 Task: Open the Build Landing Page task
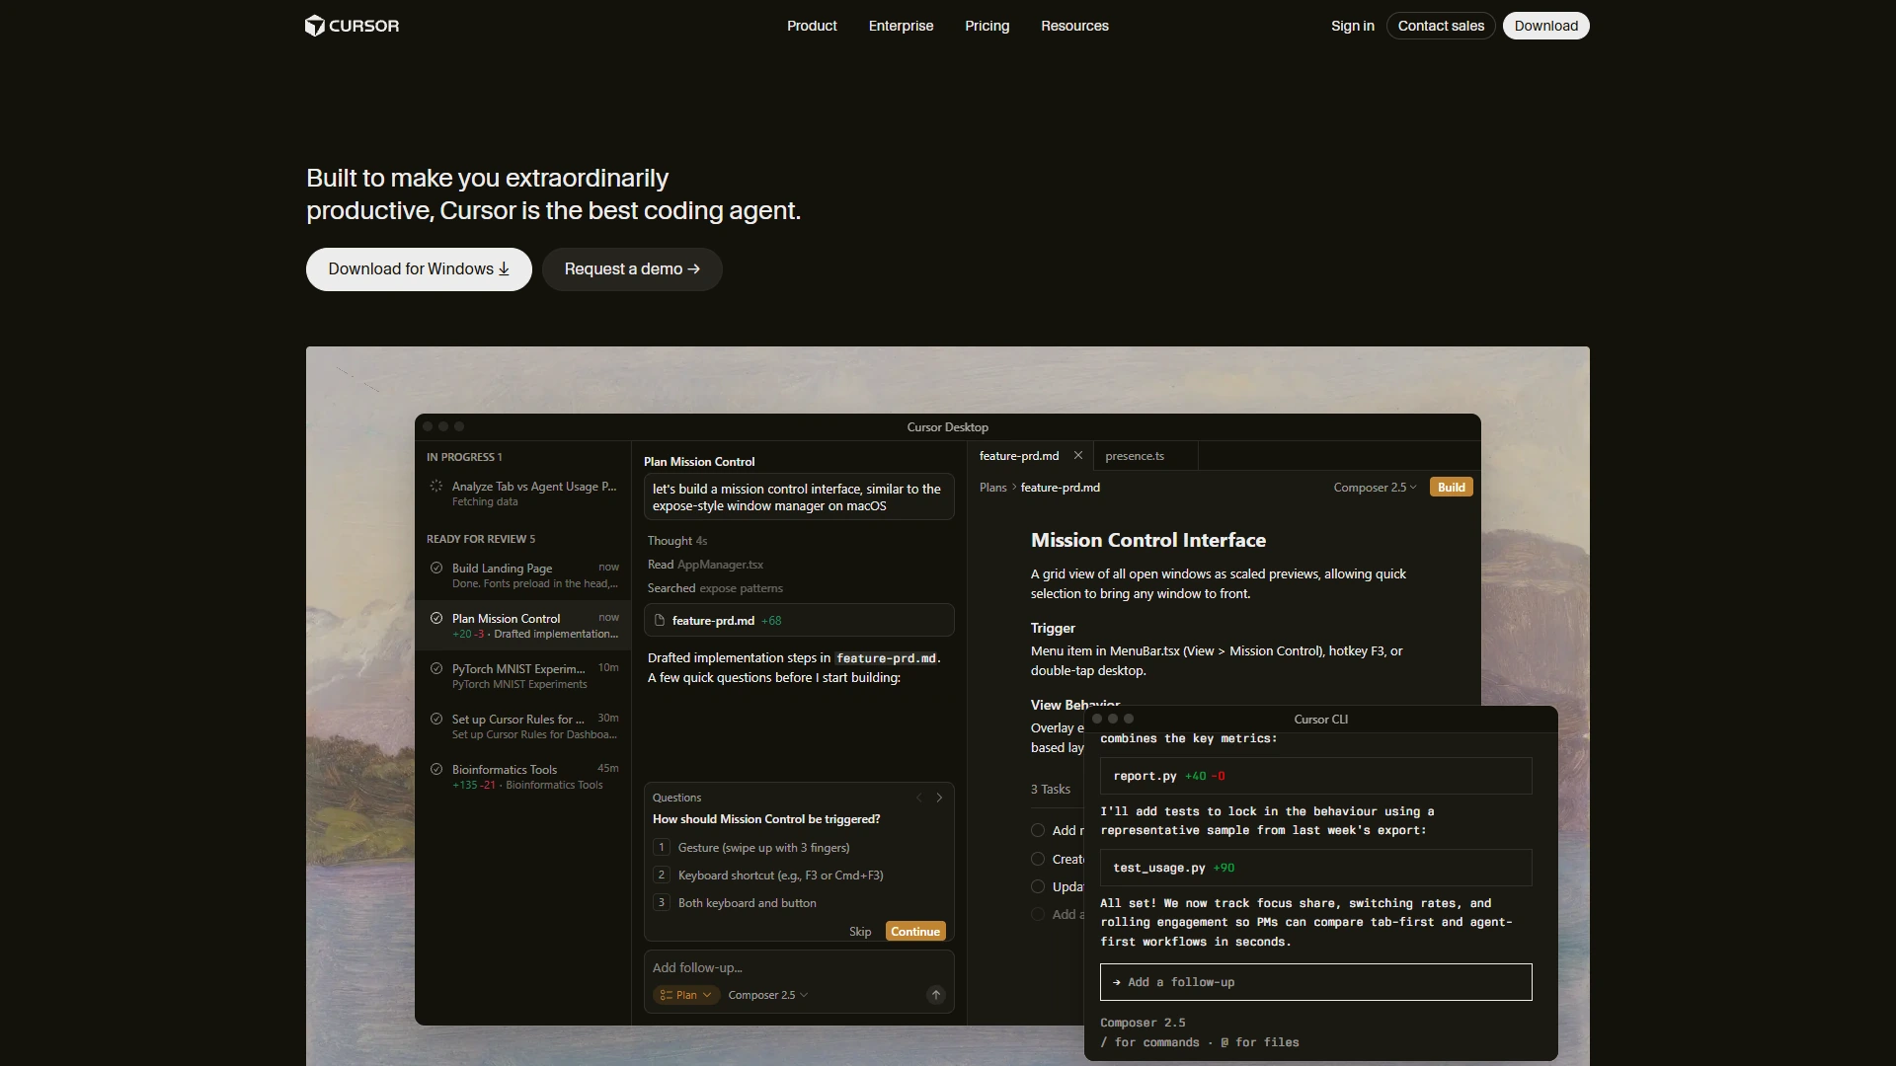(523, 575)
